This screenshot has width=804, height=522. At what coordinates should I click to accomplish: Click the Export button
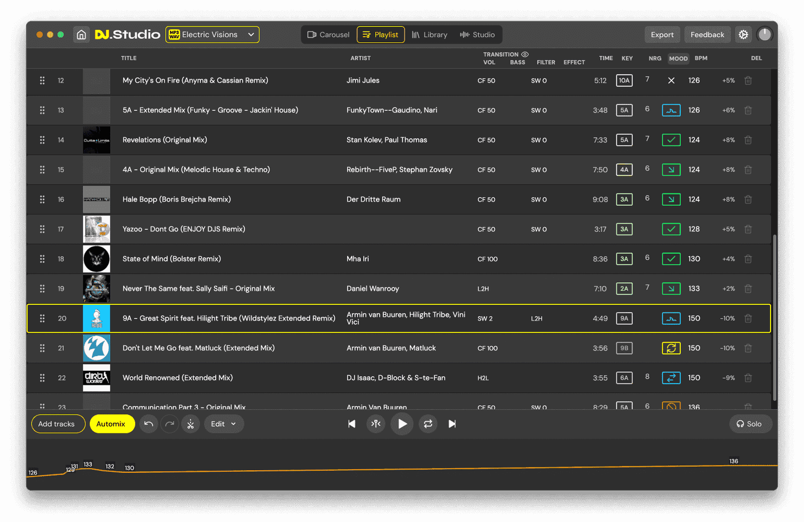[662, 35]
